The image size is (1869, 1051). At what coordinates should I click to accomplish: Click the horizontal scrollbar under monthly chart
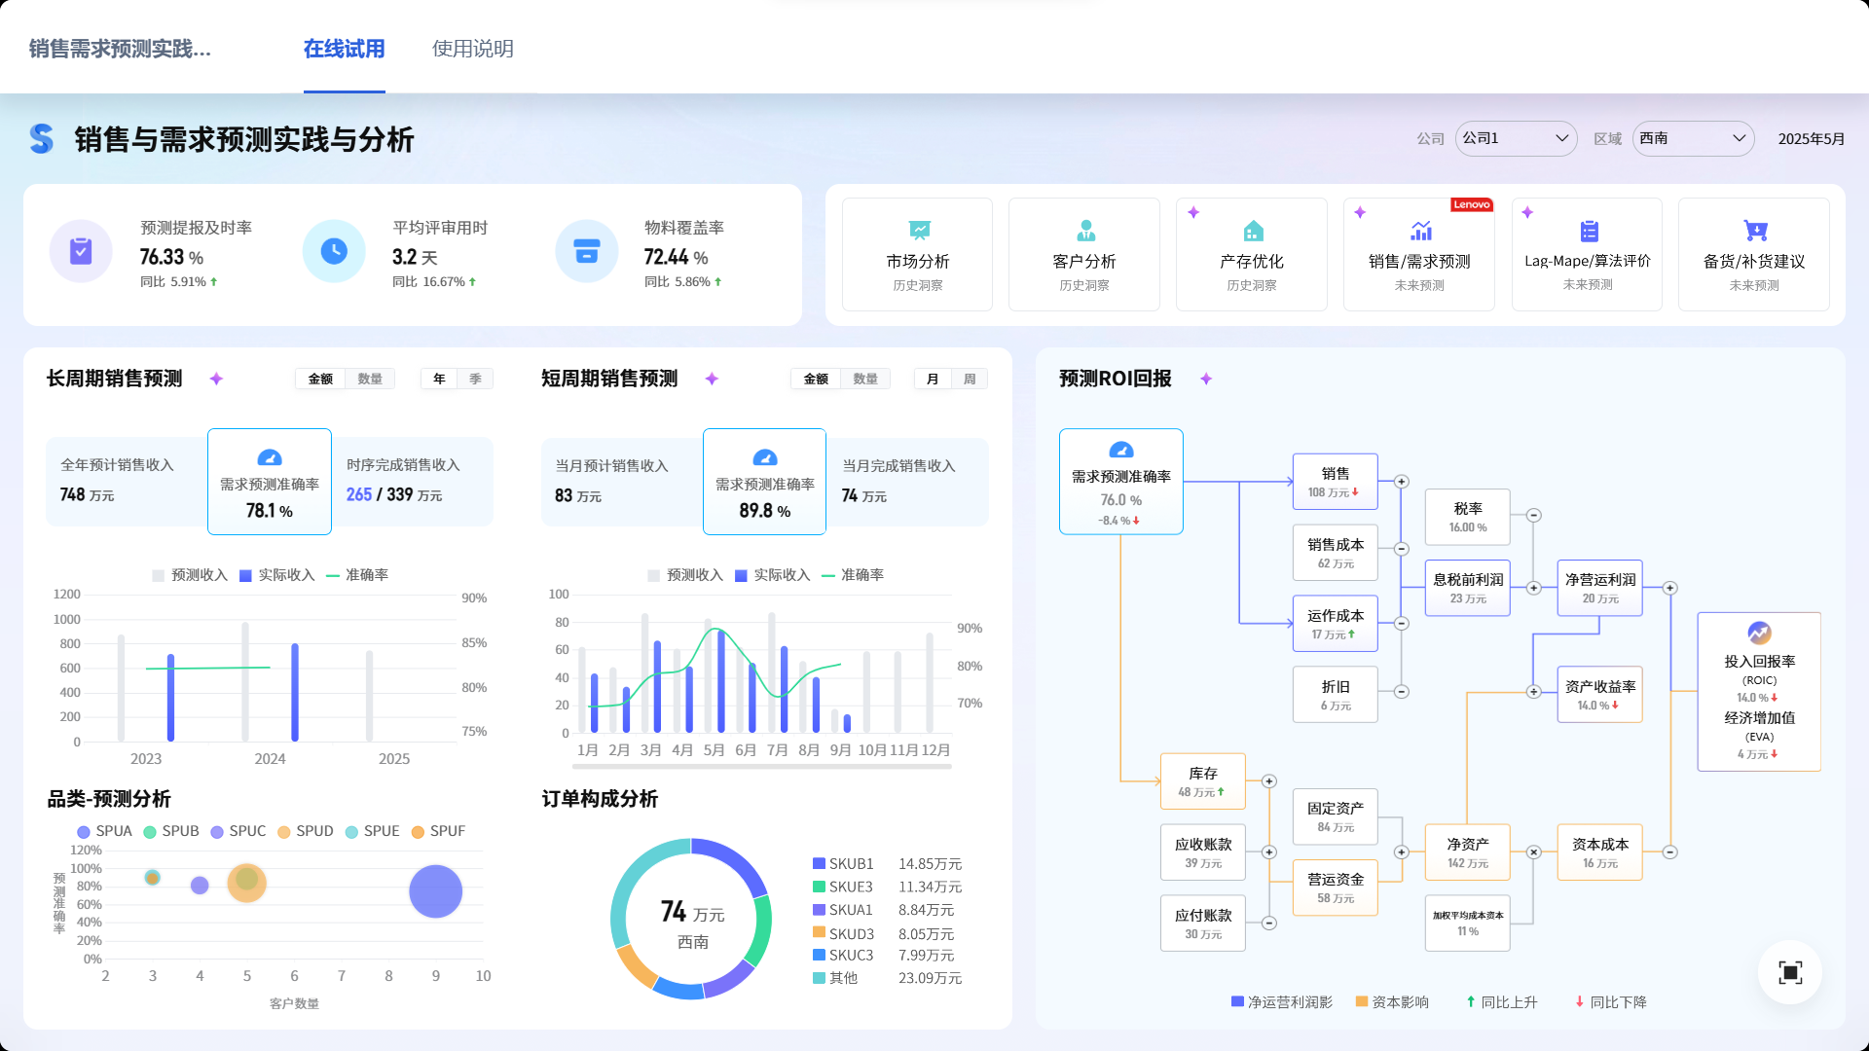764,767
